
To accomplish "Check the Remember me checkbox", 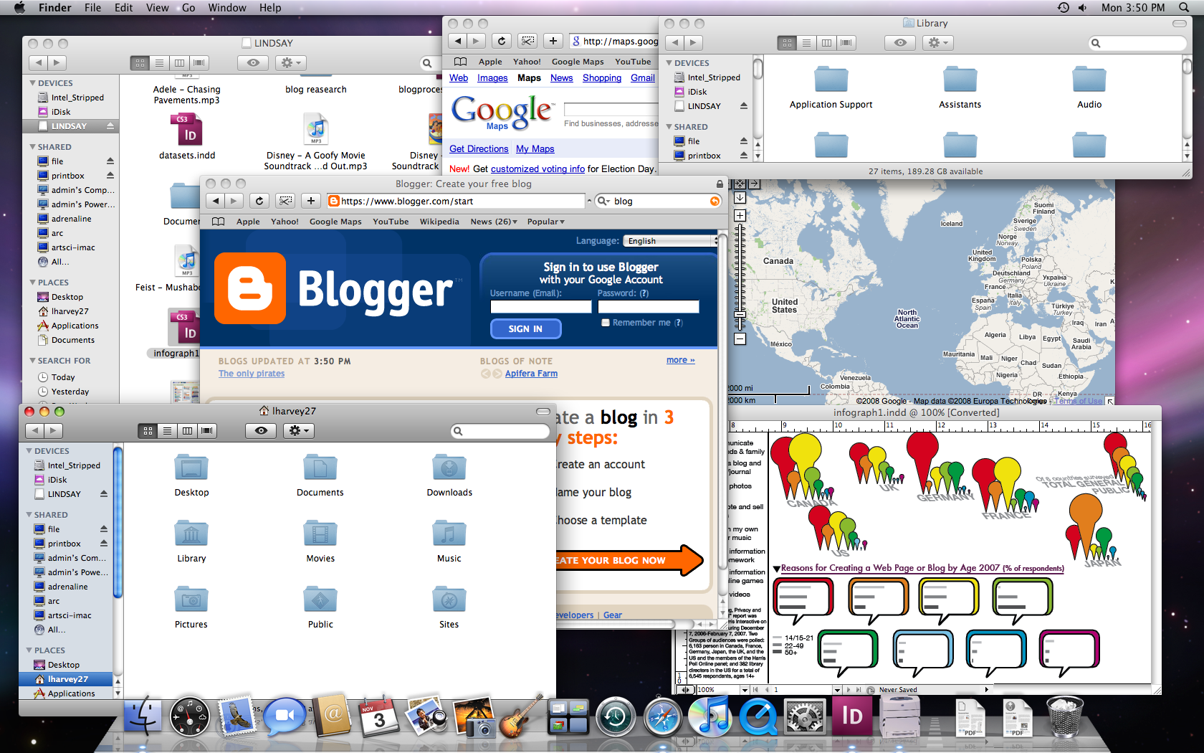I will click(x=606, y=323).
